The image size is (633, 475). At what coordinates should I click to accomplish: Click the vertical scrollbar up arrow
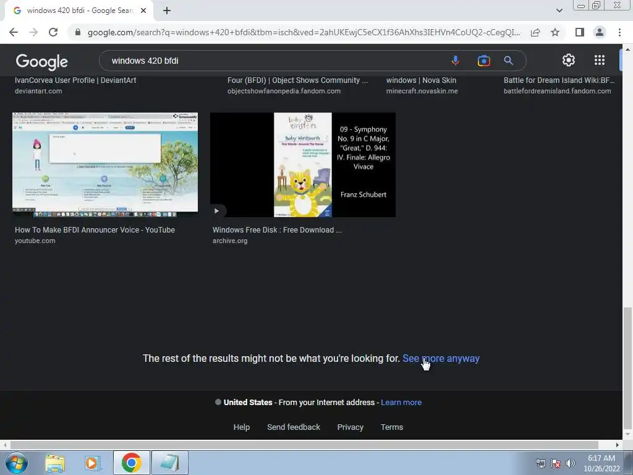tap(627, 49)
